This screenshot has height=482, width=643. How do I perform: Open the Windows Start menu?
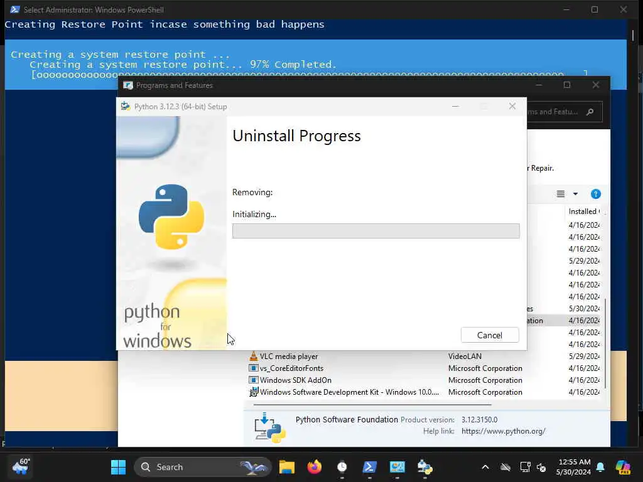coord(118,467)
